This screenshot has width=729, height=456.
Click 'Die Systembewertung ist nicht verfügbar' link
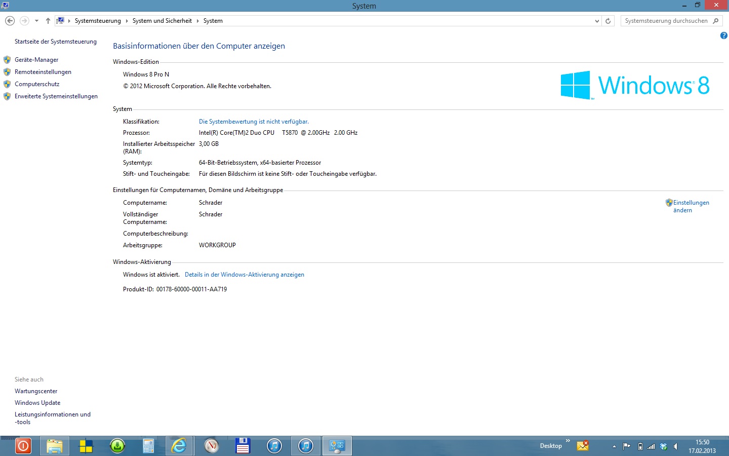(254, 122)
